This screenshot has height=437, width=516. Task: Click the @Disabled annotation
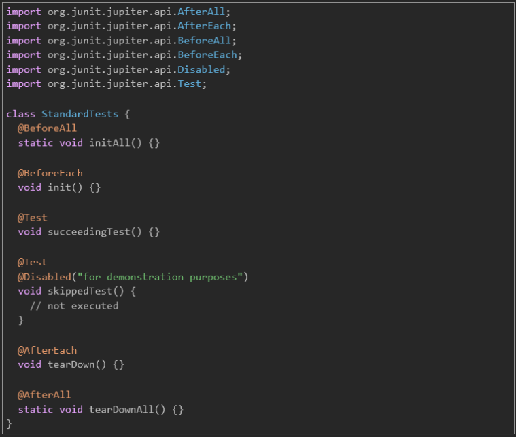click(44, 277)
